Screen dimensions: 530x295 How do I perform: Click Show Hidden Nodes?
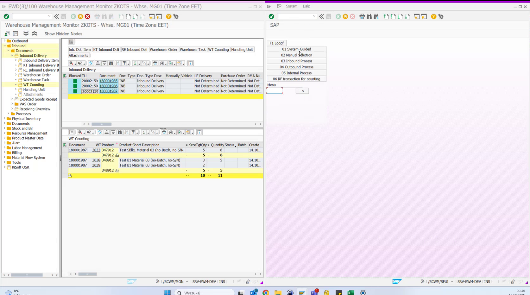tap(63, 34)
